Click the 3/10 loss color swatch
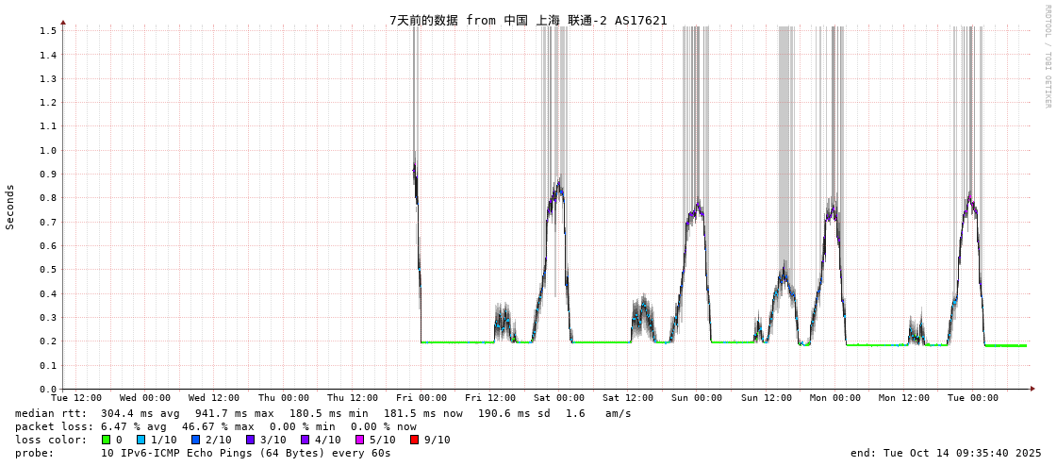Image resolution: width=1057 pixels, height=466 pixels. pyautogui.click(x=251, y=440)
